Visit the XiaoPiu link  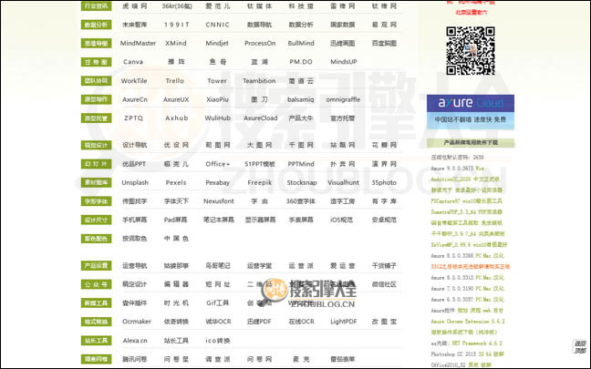[x=217, y=100]
